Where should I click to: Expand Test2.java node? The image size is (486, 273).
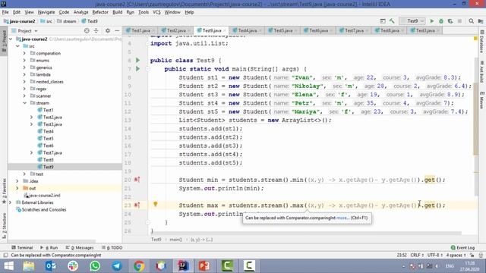31,118
